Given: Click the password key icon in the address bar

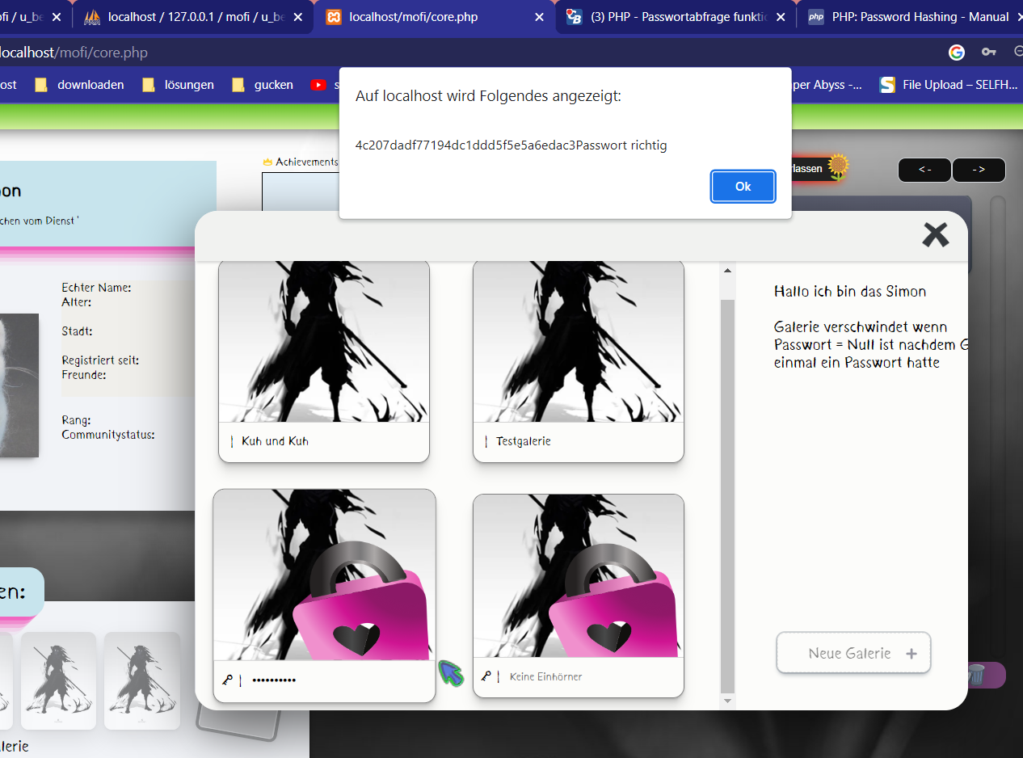Looking at the screenshot, I should 988,53.
